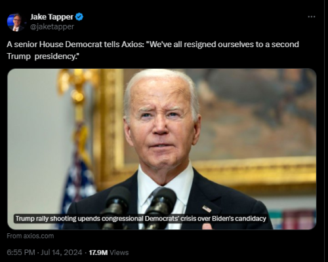
Task: Click the Views label beside 17.9M
Action: click(119, 253)
